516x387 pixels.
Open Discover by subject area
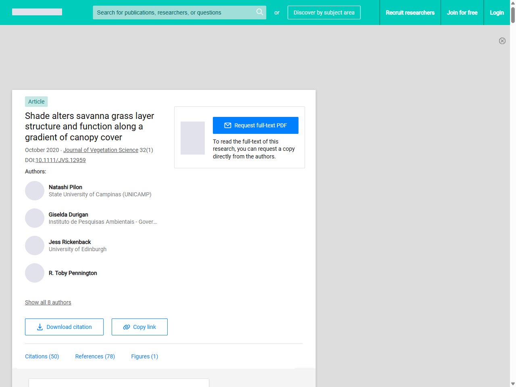click(324, 12)
